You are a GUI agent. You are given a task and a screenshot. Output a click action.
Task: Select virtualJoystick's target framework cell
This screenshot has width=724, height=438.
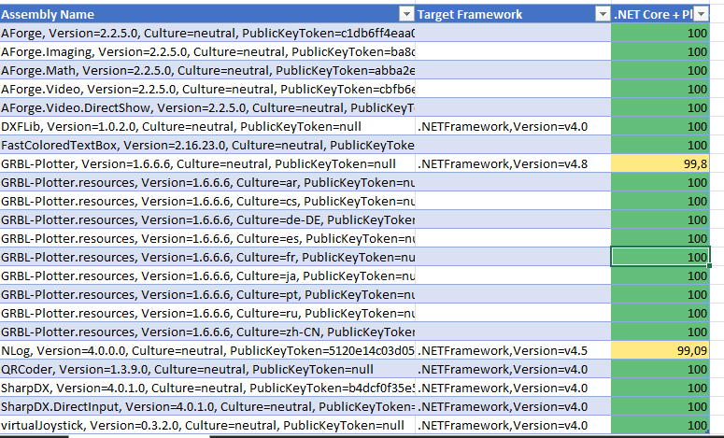click(x=513, y=426)
